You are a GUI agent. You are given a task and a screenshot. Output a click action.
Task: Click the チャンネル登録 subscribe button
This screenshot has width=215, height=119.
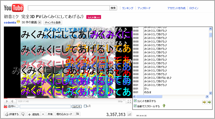53,22
